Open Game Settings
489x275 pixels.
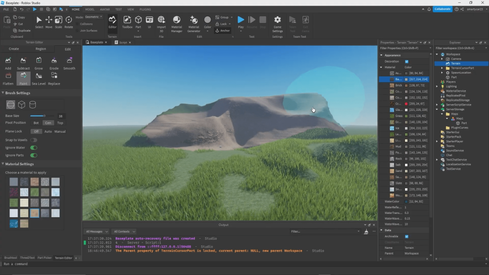point(277,24)
